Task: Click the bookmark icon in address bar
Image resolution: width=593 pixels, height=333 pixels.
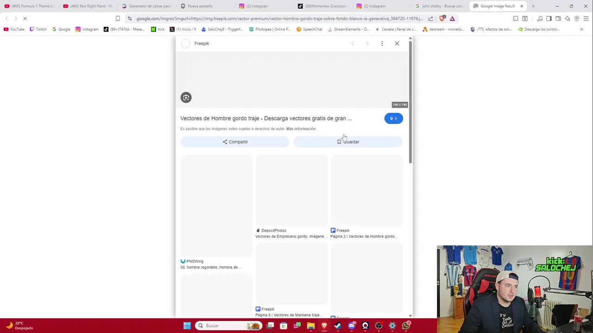Action: (118, 18)
